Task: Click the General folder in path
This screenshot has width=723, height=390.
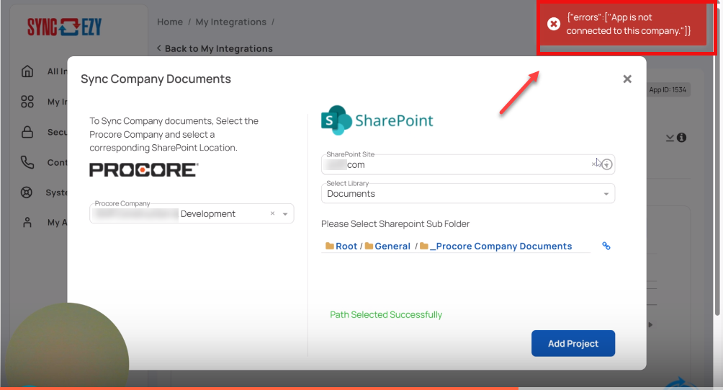Action: click(387, 246)
